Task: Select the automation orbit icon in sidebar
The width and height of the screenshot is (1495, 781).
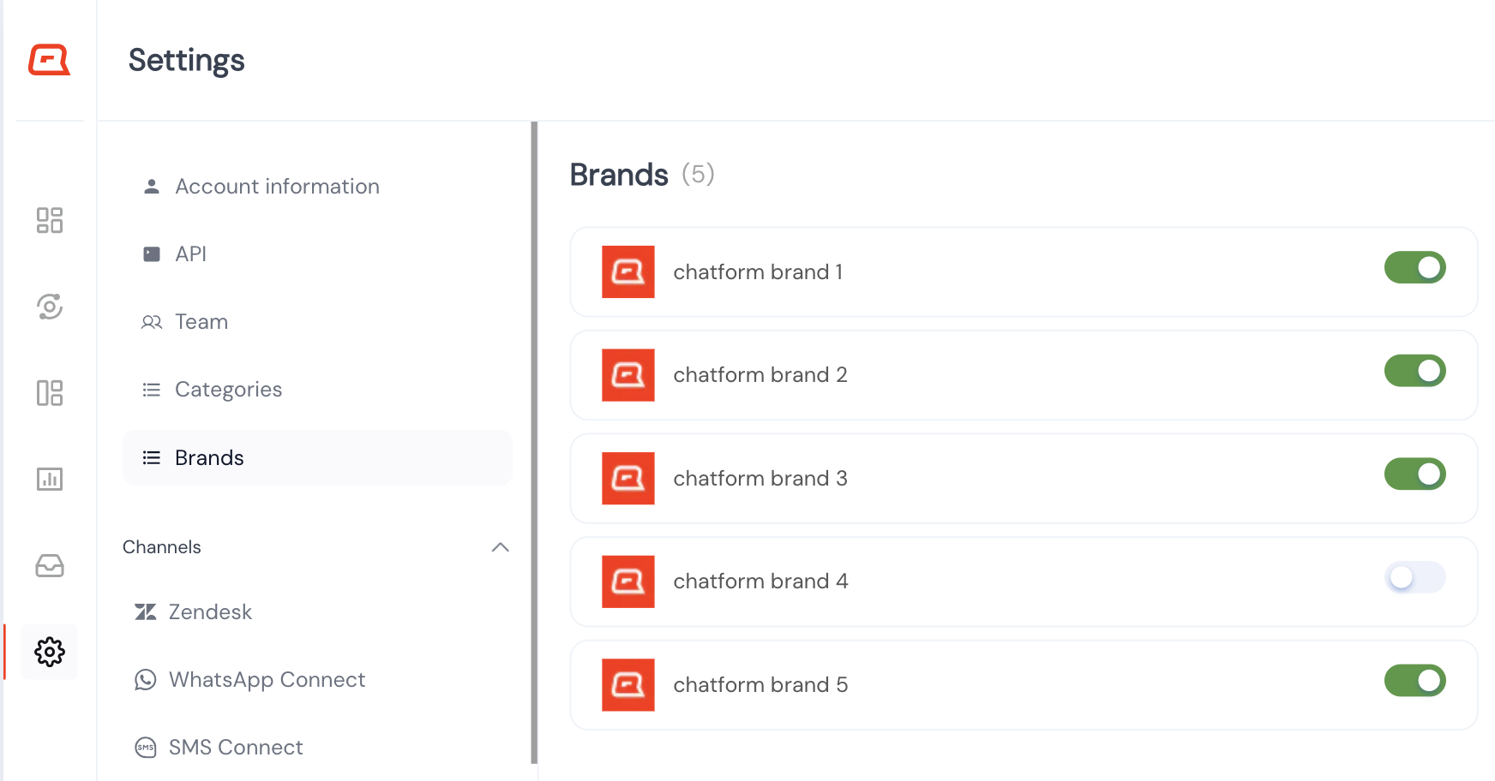Action: point(49,307)
